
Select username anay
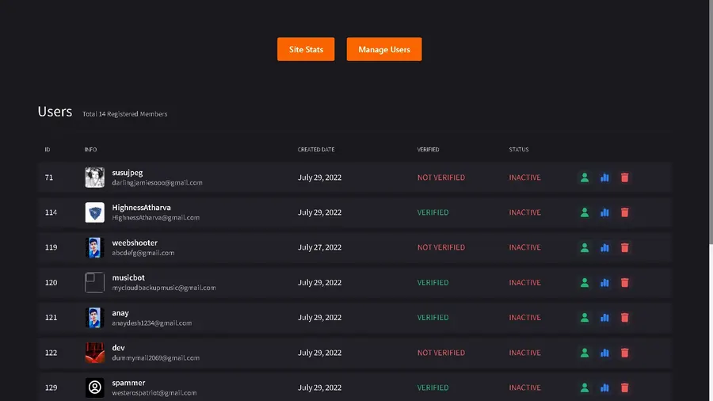[x=120, y=313]
